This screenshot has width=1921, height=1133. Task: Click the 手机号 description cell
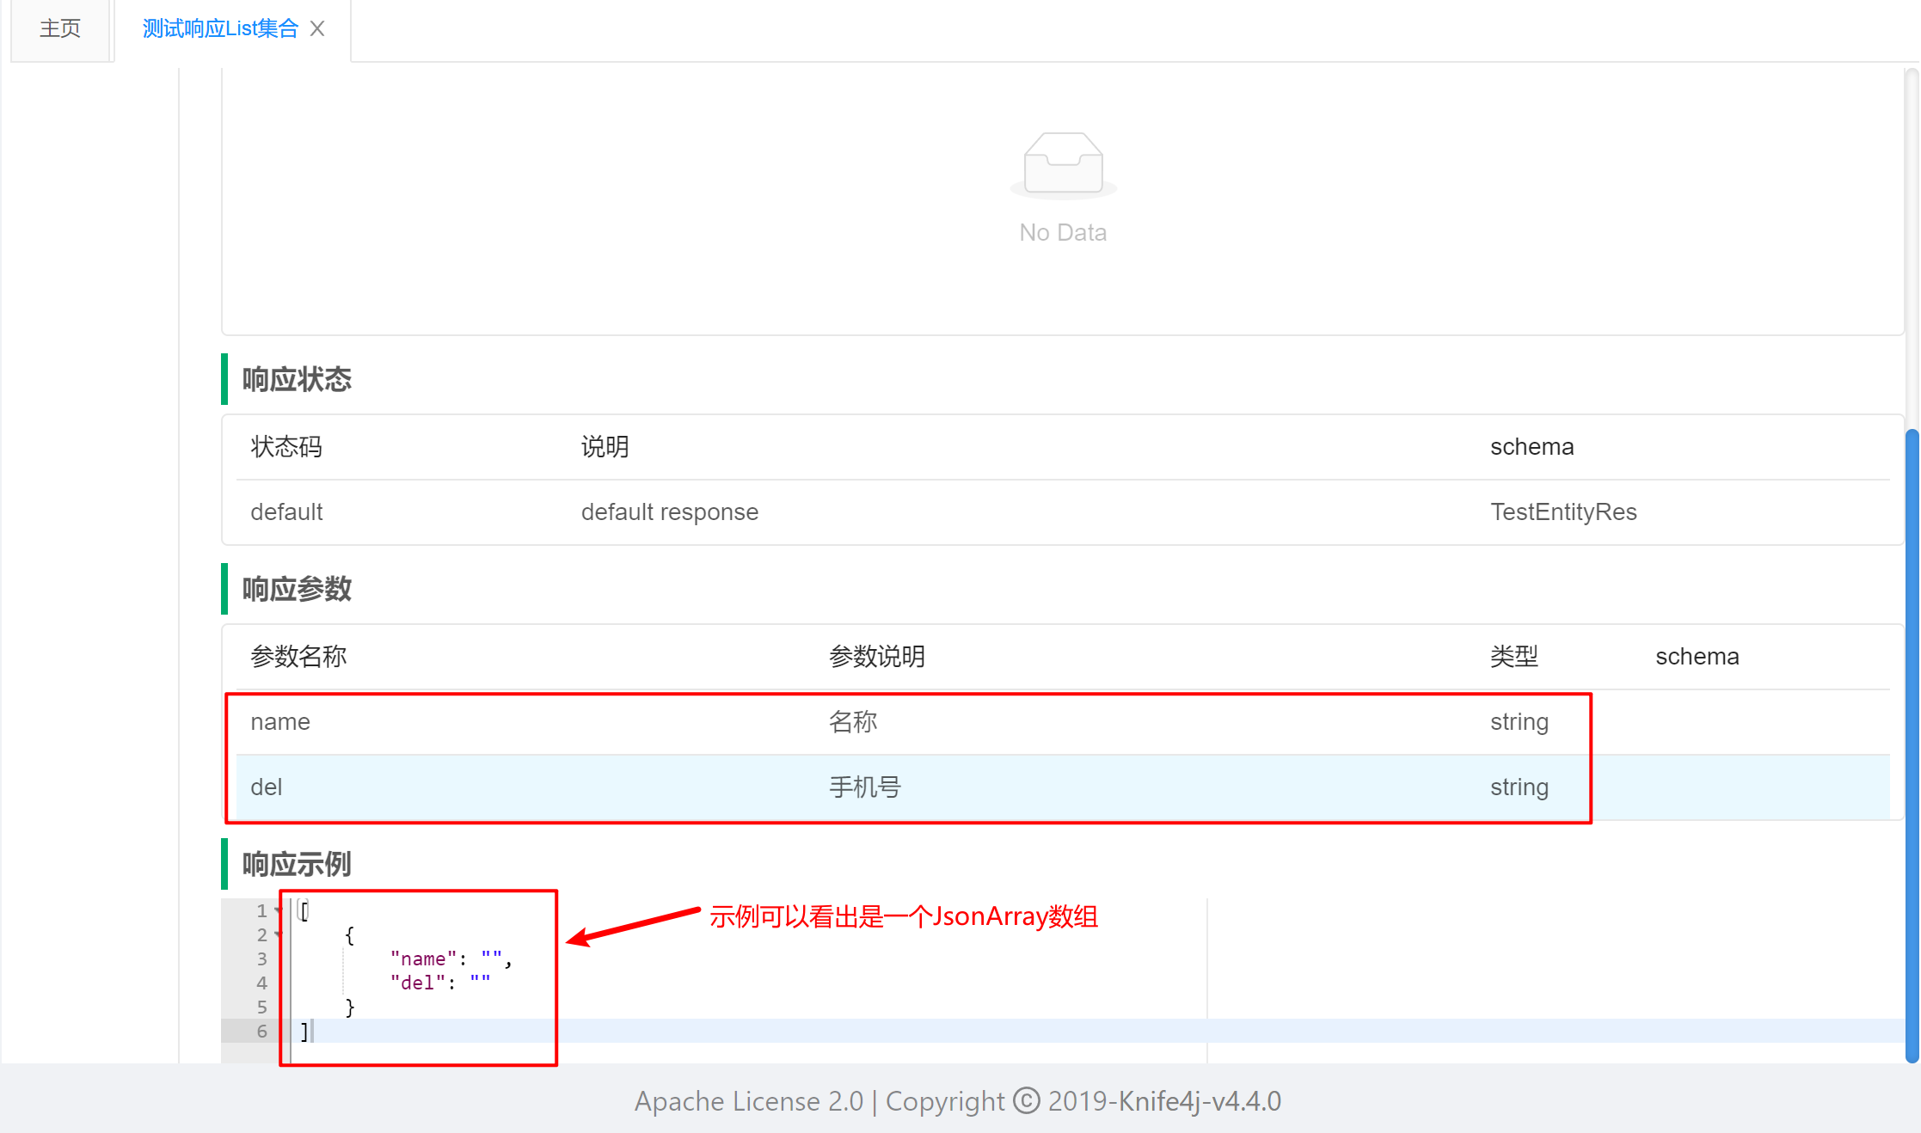[x=864, y=787]
